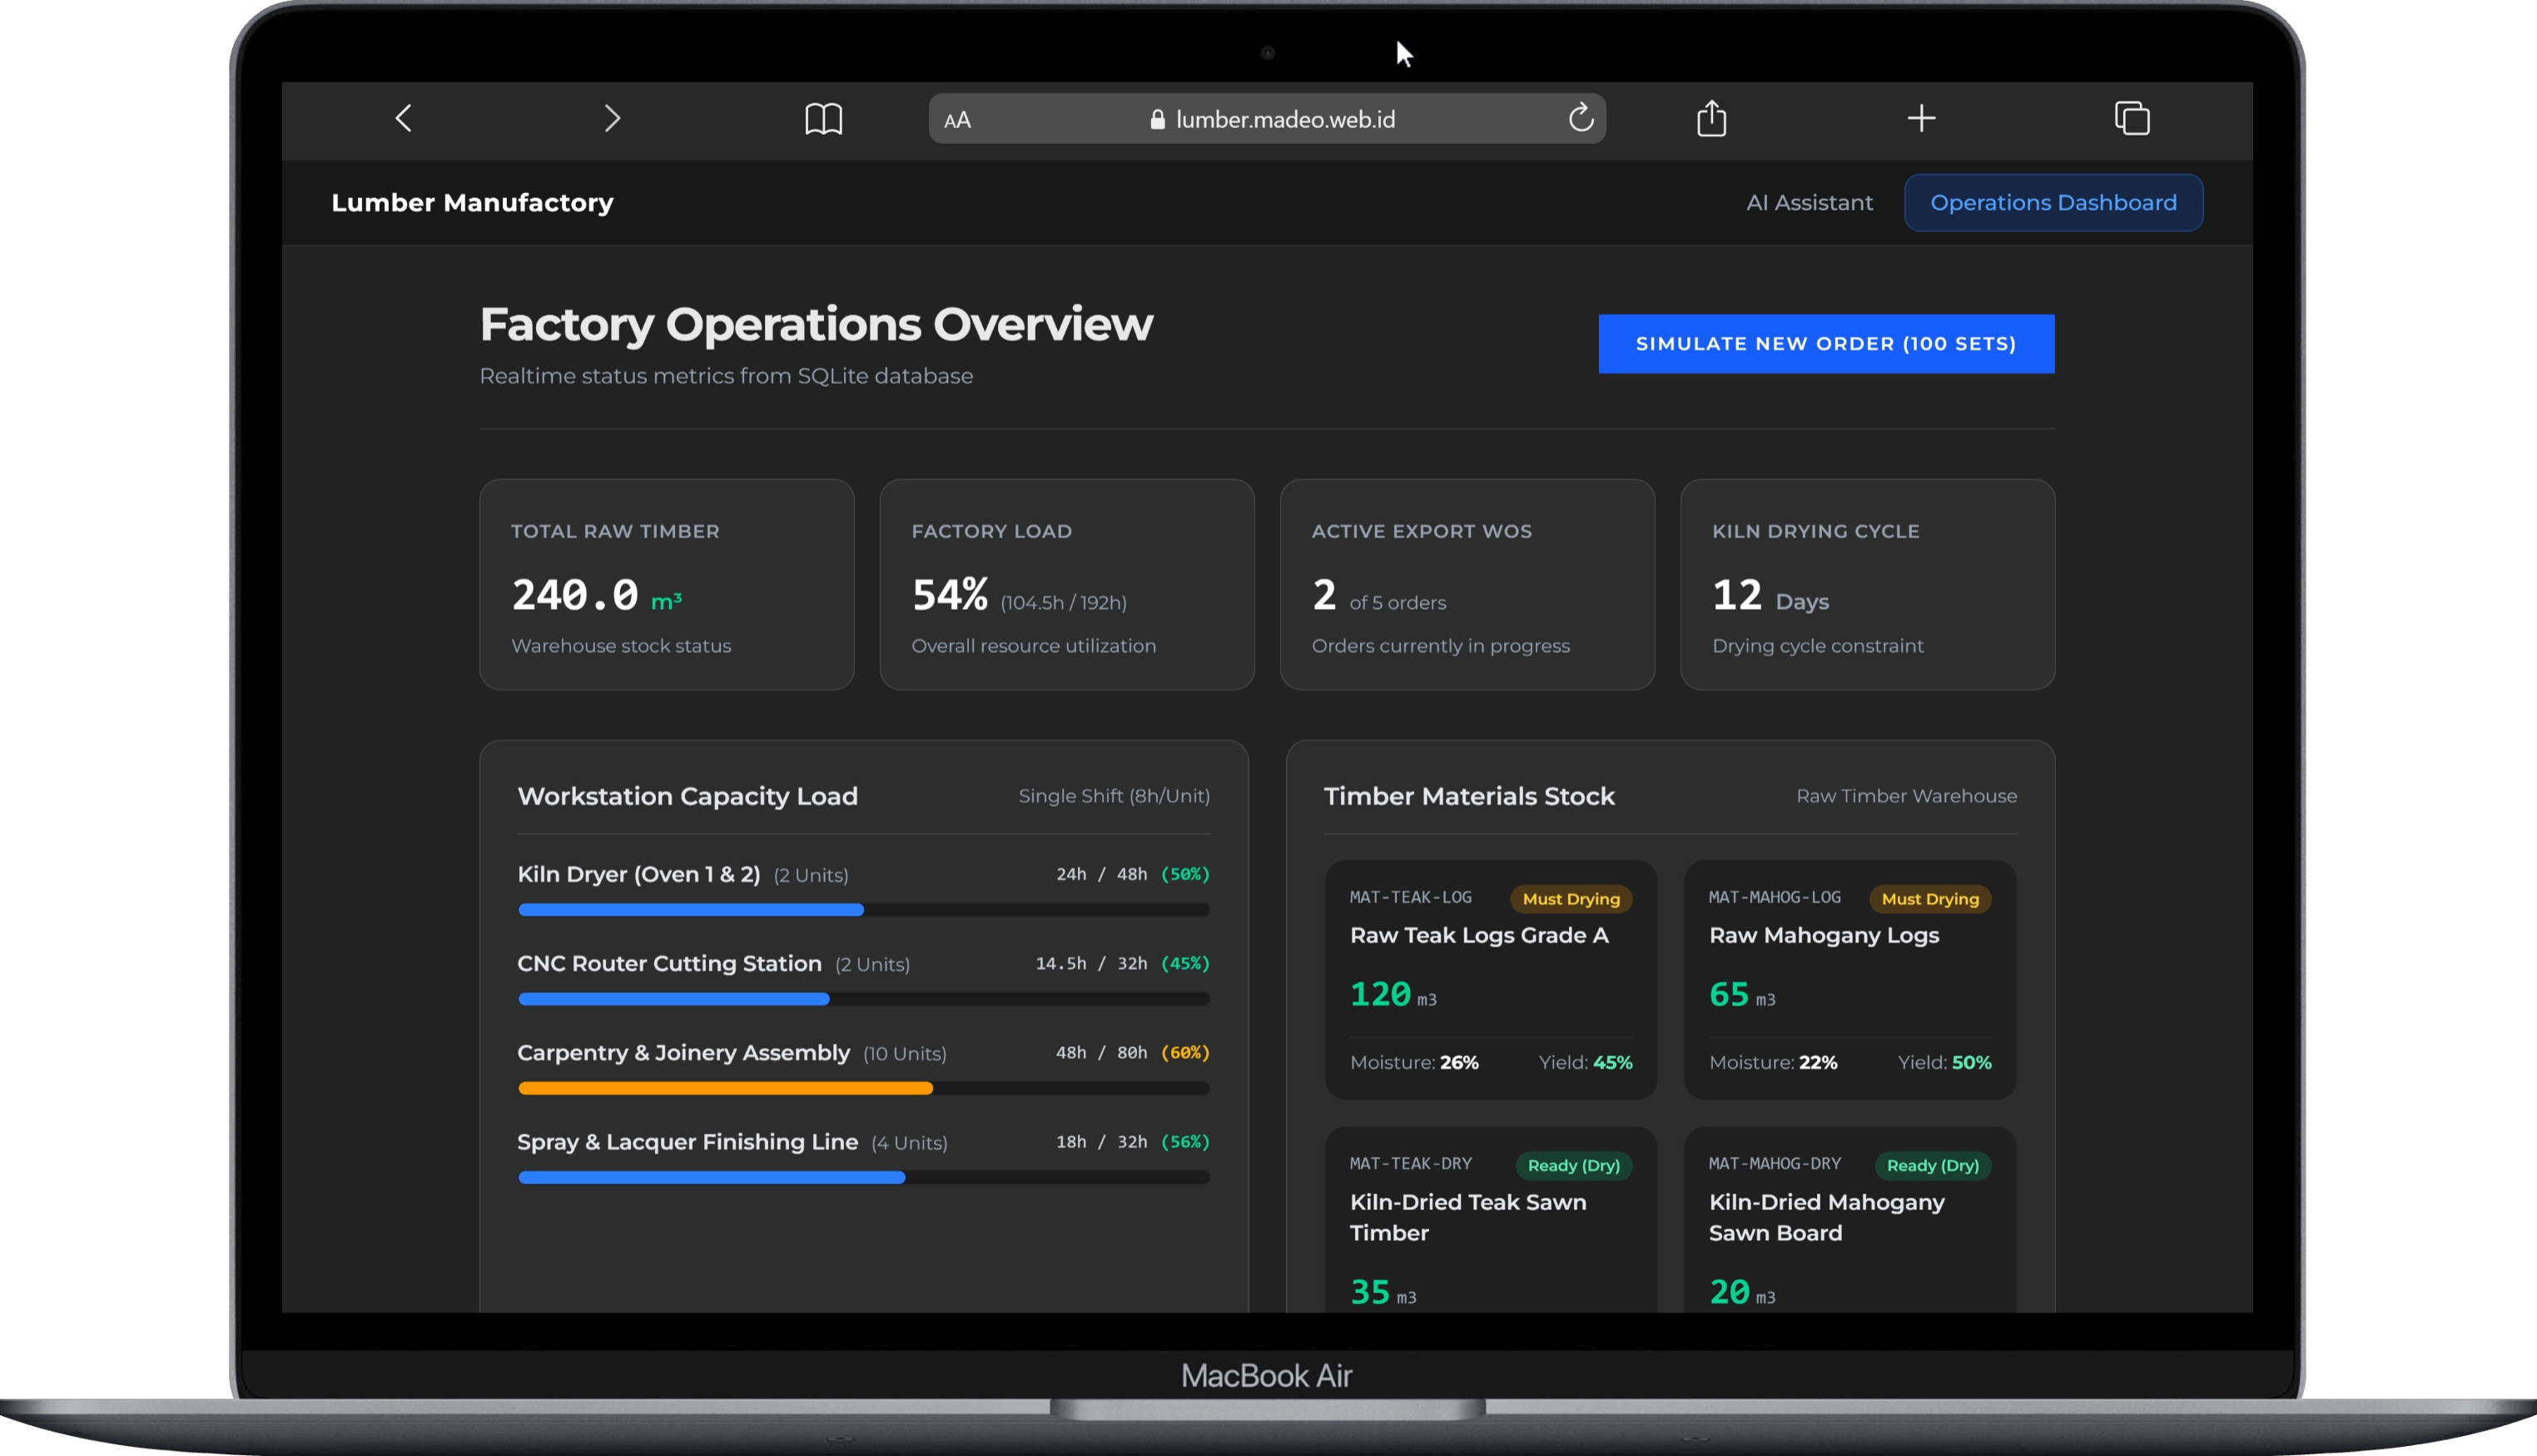Go back with the browser back arrow
2537x1456 pixels.
(403, 118)
